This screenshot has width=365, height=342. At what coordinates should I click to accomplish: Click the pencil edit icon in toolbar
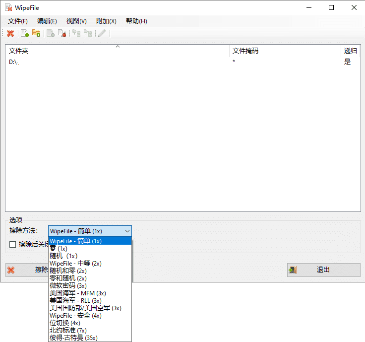tap(102, 33)
